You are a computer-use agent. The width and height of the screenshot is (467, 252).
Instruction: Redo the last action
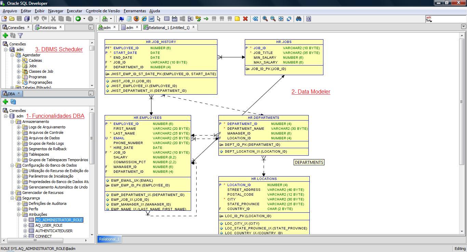click(x=44, y=19)
